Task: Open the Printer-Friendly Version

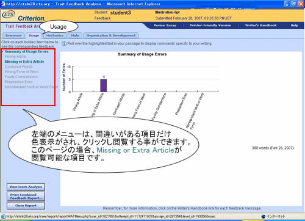Action: coord(210,26)
